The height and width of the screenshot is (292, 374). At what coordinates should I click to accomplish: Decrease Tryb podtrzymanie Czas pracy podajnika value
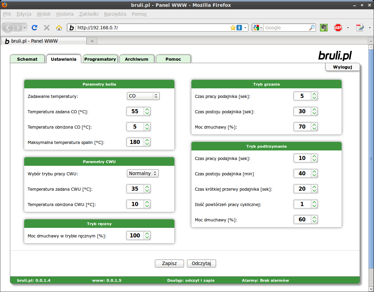coord(314,160)
